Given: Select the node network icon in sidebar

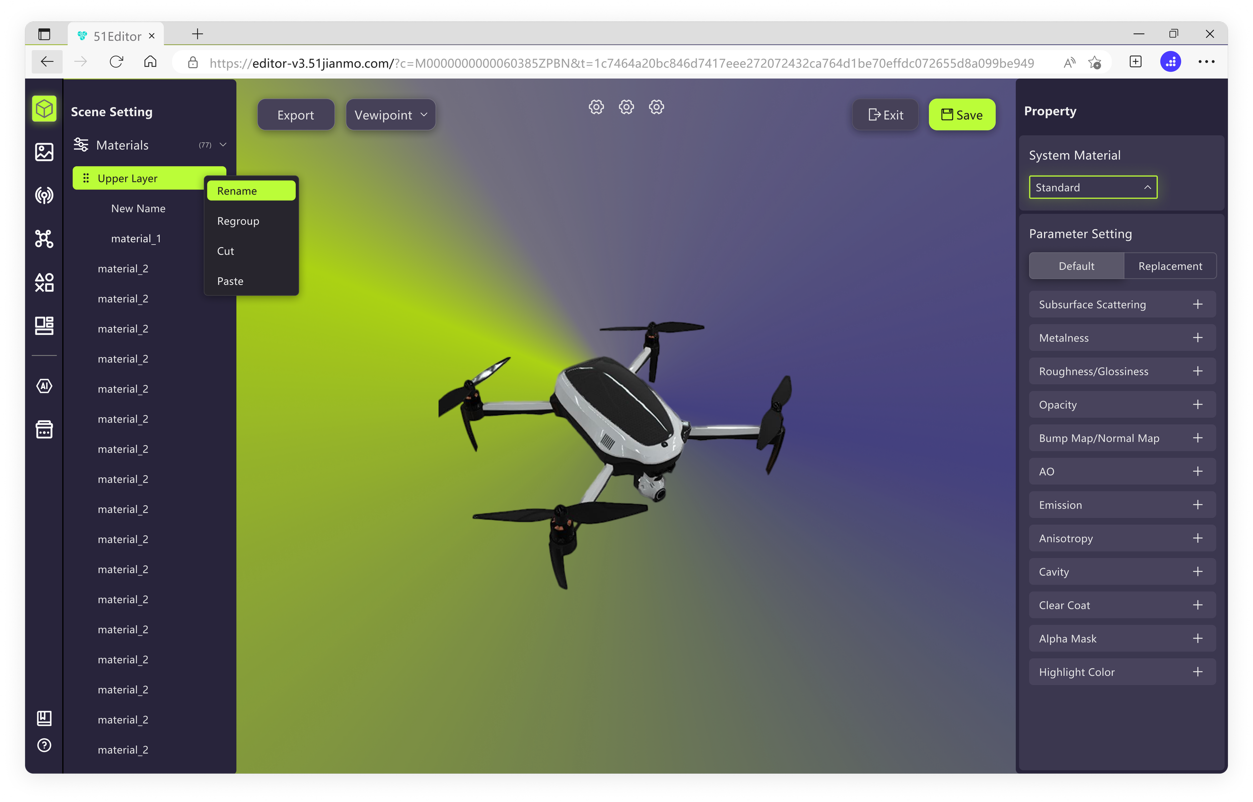Looking at the screenshot, I should click(x=44, y=239).
